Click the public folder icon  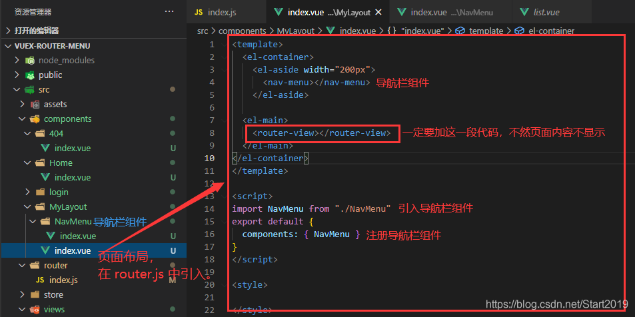click(29, 75)
